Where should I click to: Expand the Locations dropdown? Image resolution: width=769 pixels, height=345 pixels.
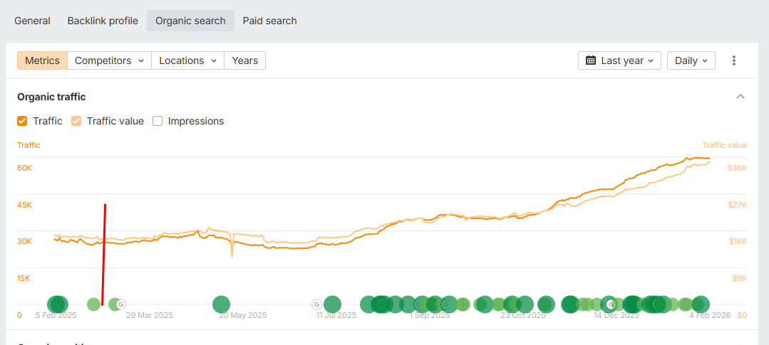(187, 60)
